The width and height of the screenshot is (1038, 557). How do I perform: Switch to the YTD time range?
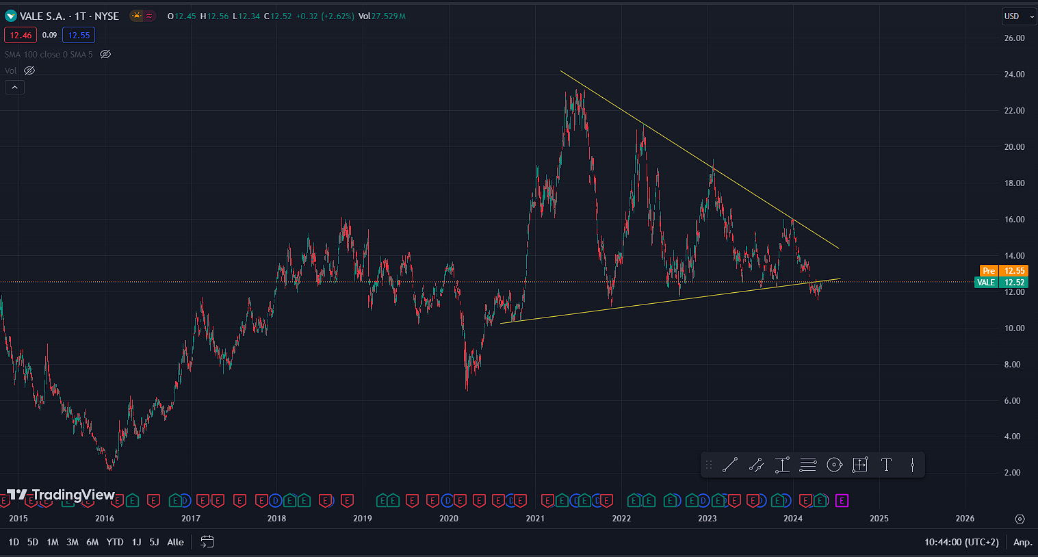115,542
